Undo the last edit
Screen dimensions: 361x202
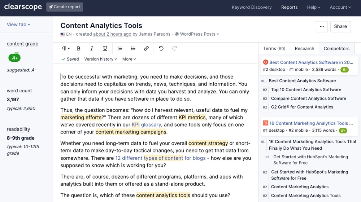click(x=161, y=48)
